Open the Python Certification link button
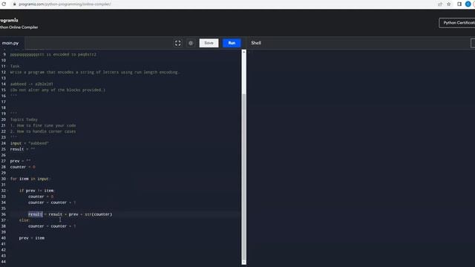Viewport: 475px width, 267px height. click(457, 23)
